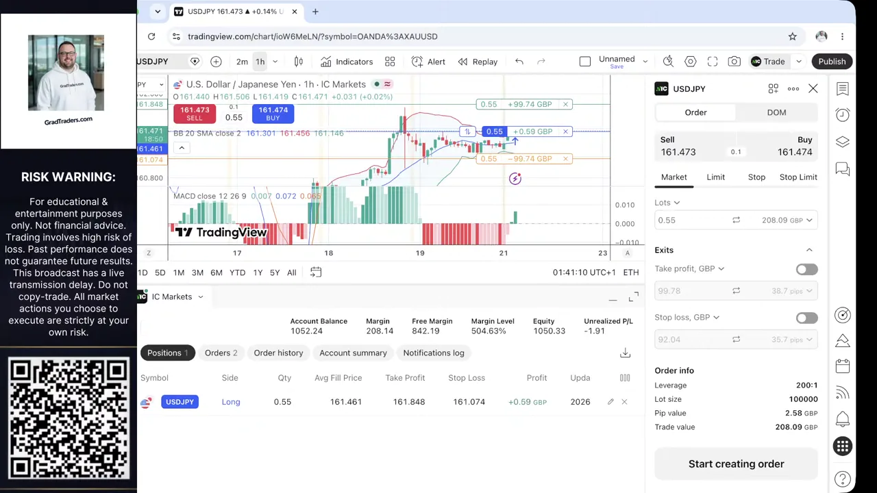Open Order history tab
Image resolution: width=877 pixels, height=493 pixels.
[278, 353]
